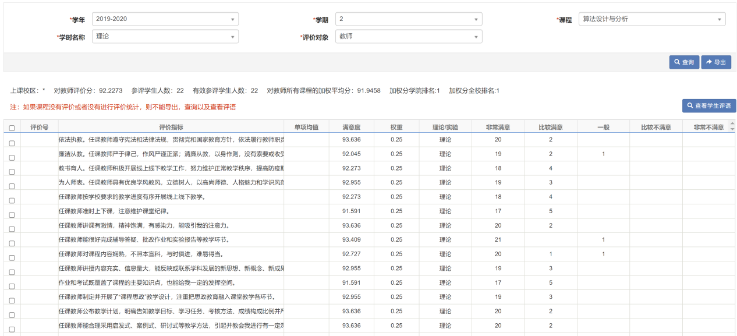Select satisfaction value 93.409
This screenshot has height=336, width=737.
pyautogui.click(x=351, y=239)
